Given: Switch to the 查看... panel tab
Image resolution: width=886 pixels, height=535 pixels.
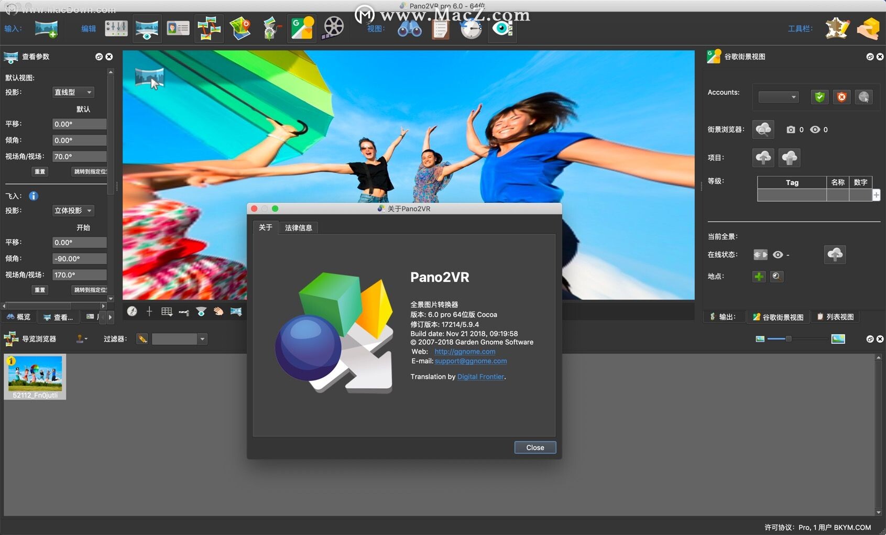Looking at the screenshot, I should 58,317.
